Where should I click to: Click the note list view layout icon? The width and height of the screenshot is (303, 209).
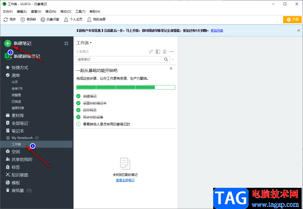coord(158,51)
